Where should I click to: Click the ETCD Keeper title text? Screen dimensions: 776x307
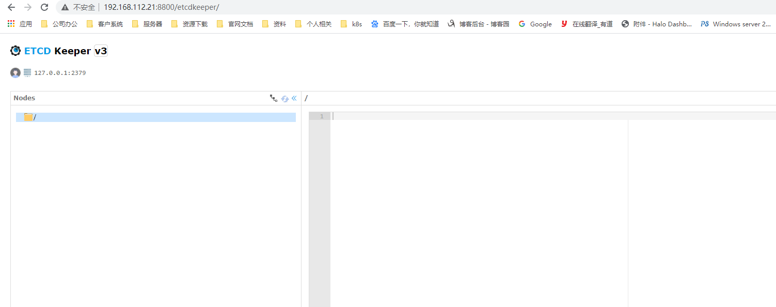58,51
